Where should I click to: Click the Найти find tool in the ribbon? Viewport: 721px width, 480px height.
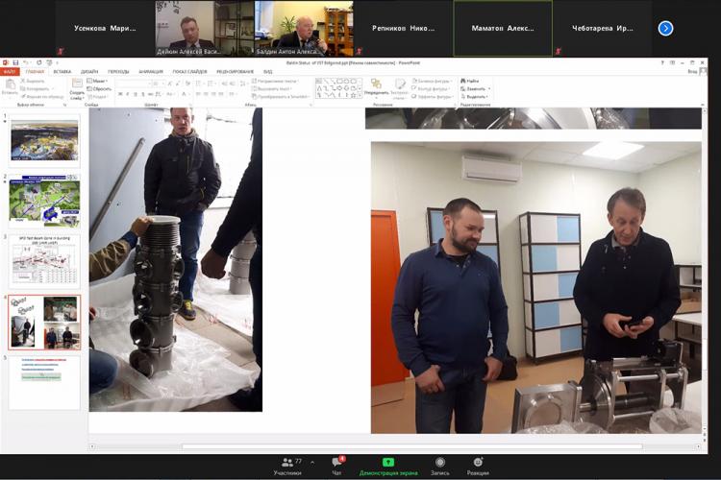click(x=469, y=81)
